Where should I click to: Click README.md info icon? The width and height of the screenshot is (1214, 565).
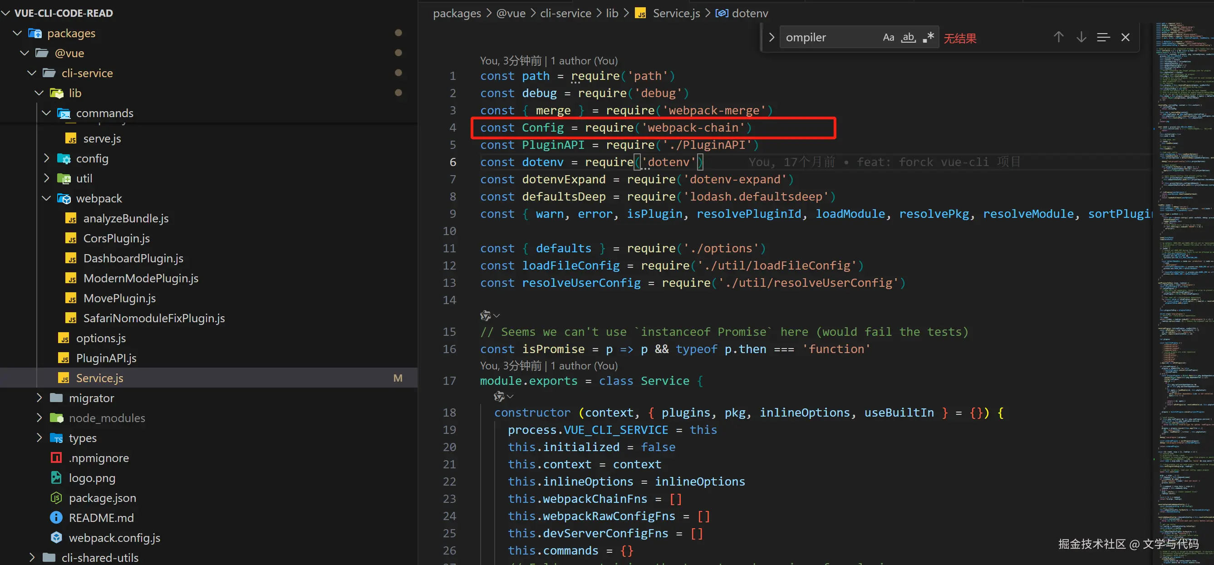point(56,518)
